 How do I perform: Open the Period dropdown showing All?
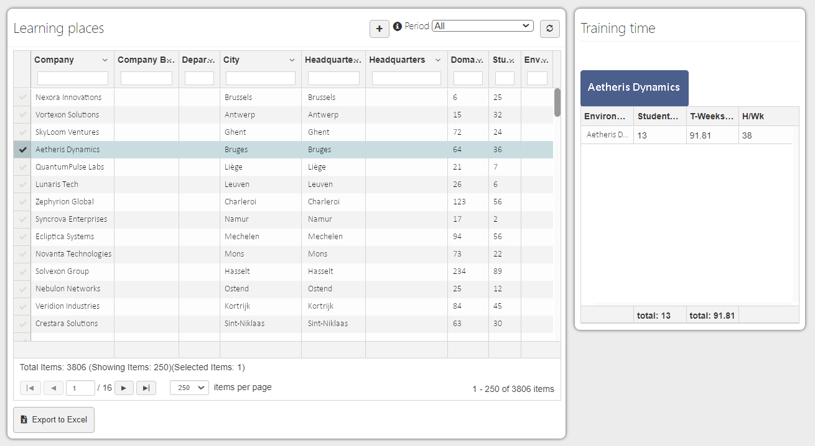(x=482, y=25)
